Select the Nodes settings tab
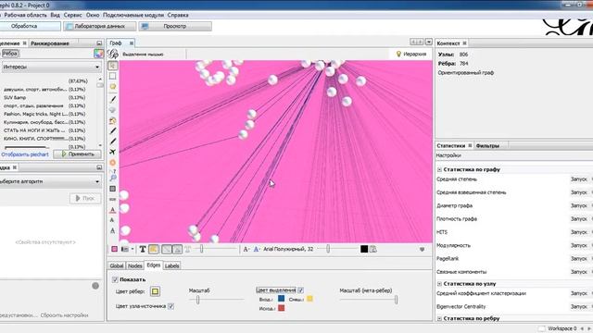The height and width of the screenshot is (333, 593). click(134, 265)
